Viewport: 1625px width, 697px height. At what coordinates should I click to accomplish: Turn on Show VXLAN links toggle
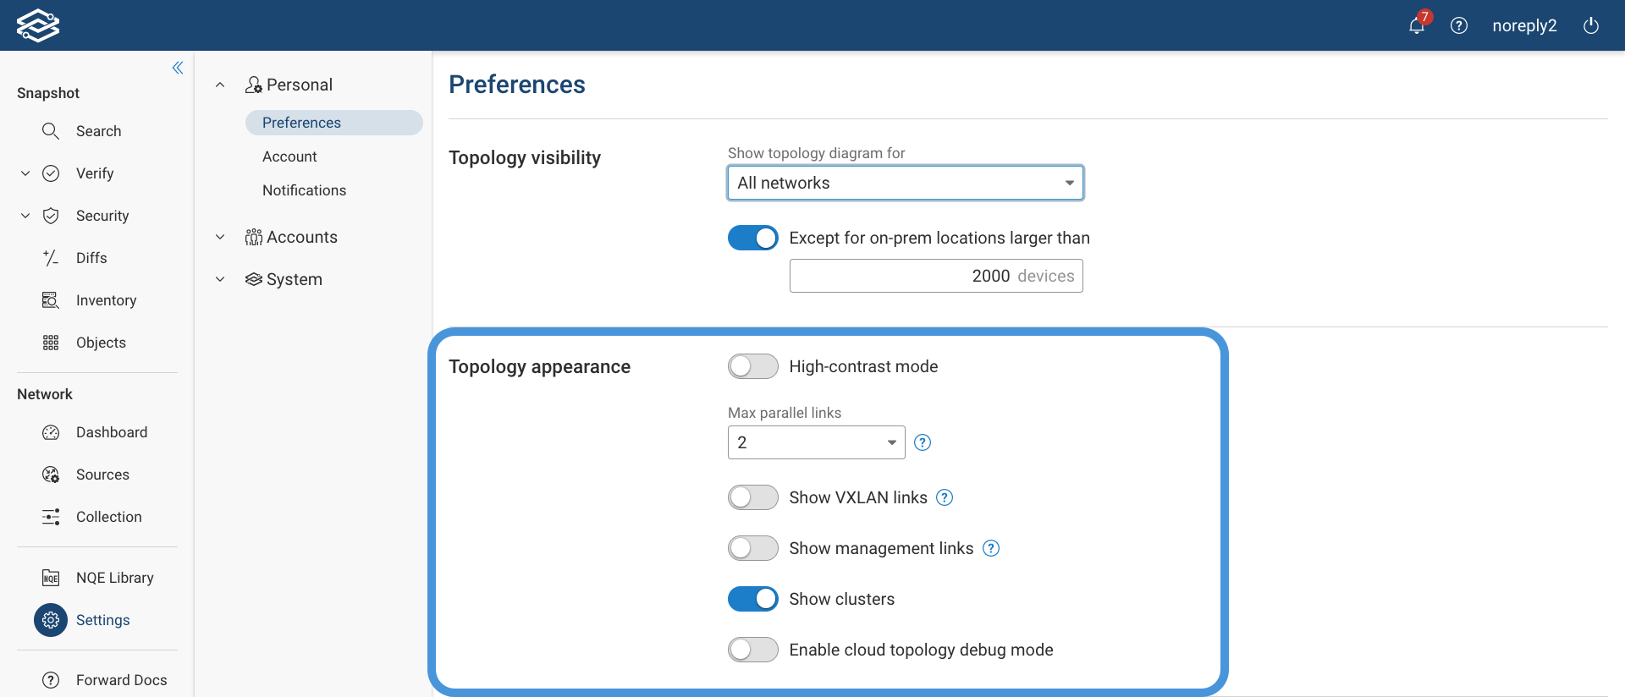tap(753, 497)
